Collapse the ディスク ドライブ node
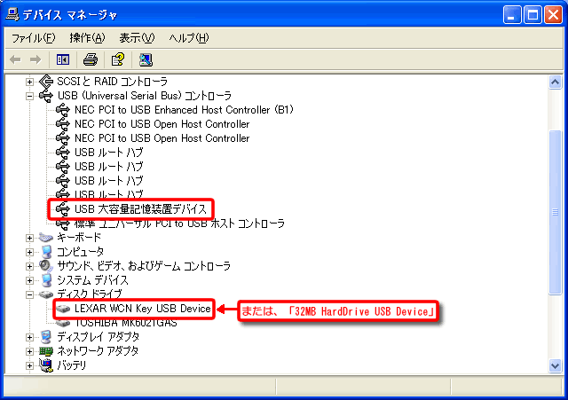568x400 pixels. point(30,294)
